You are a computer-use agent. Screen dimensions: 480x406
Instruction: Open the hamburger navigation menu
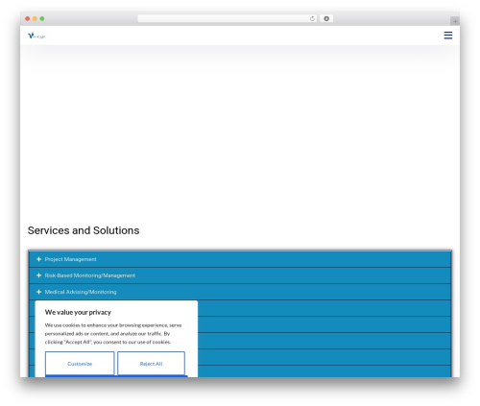click(x=448, y=36)
